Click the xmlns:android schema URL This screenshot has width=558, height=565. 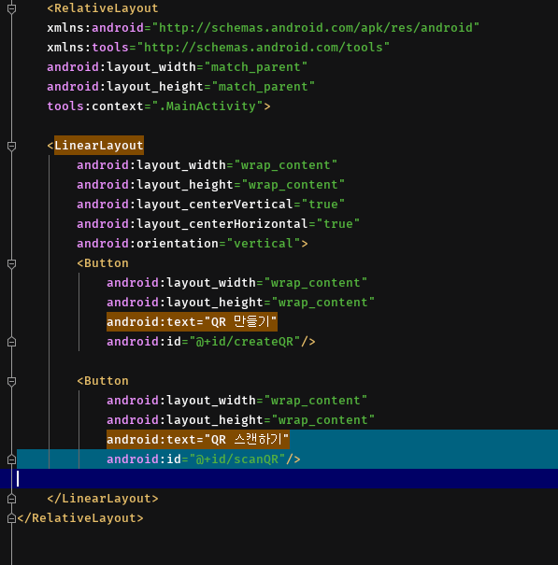coord(316,28)
